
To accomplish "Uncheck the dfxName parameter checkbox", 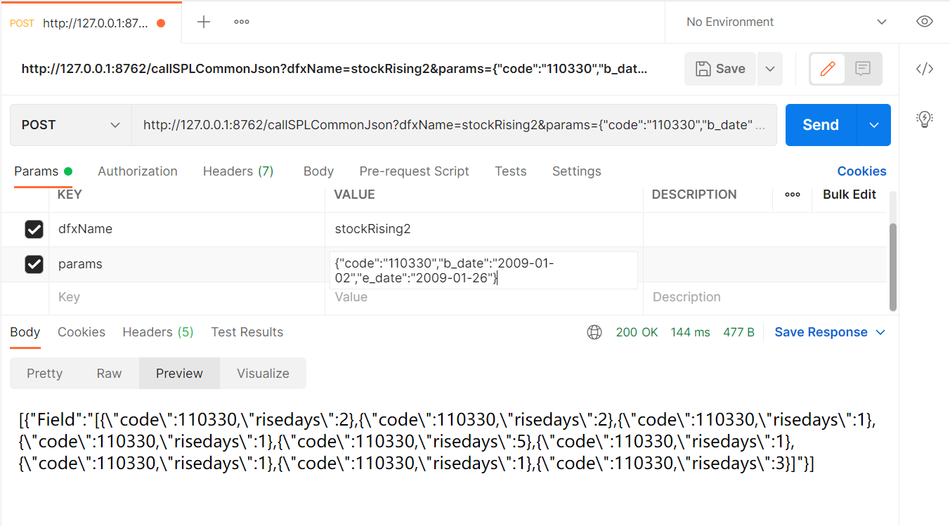I will (34, 229).
